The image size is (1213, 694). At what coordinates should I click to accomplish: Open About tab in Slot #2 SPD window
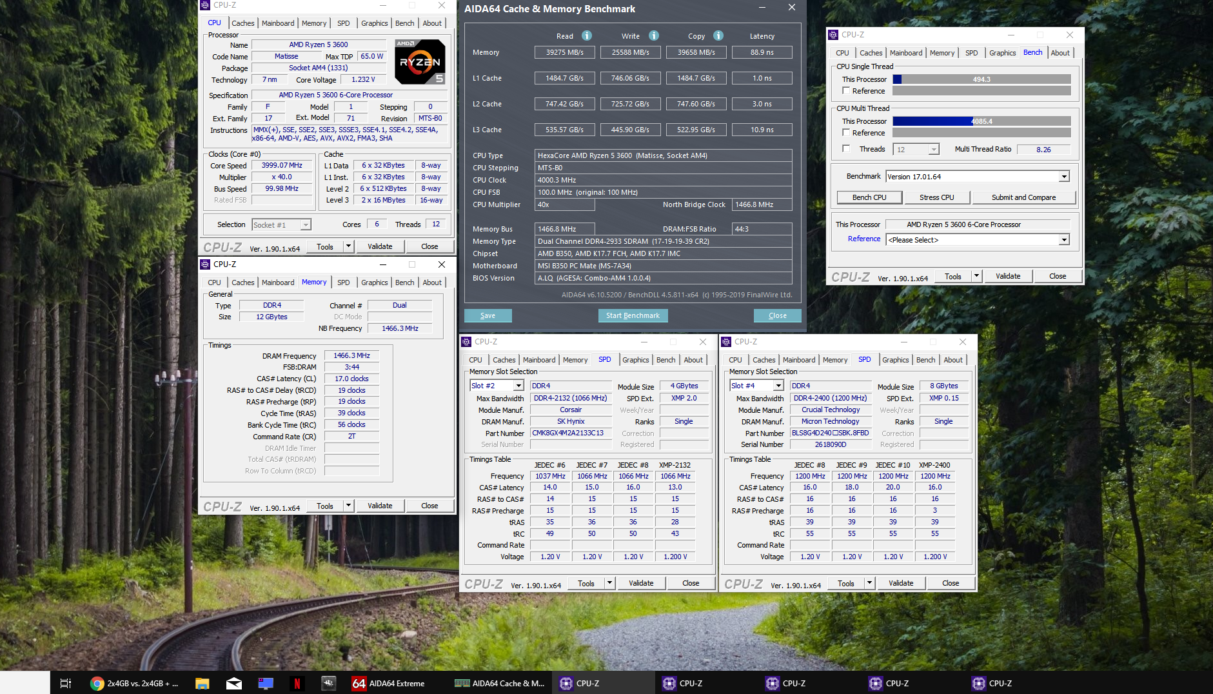693,360
